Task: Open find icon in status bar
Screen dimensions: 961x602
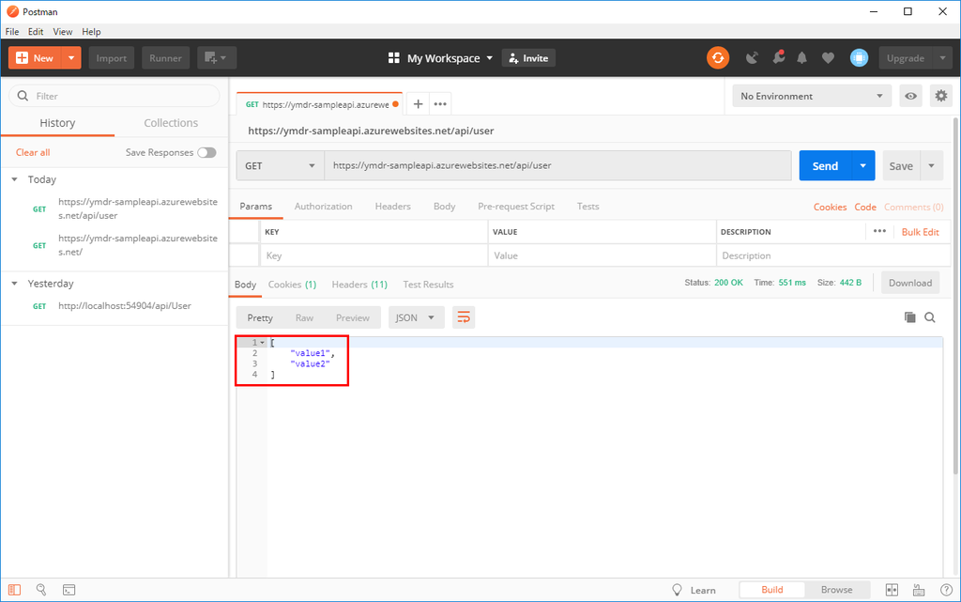Action: point(41,590)
